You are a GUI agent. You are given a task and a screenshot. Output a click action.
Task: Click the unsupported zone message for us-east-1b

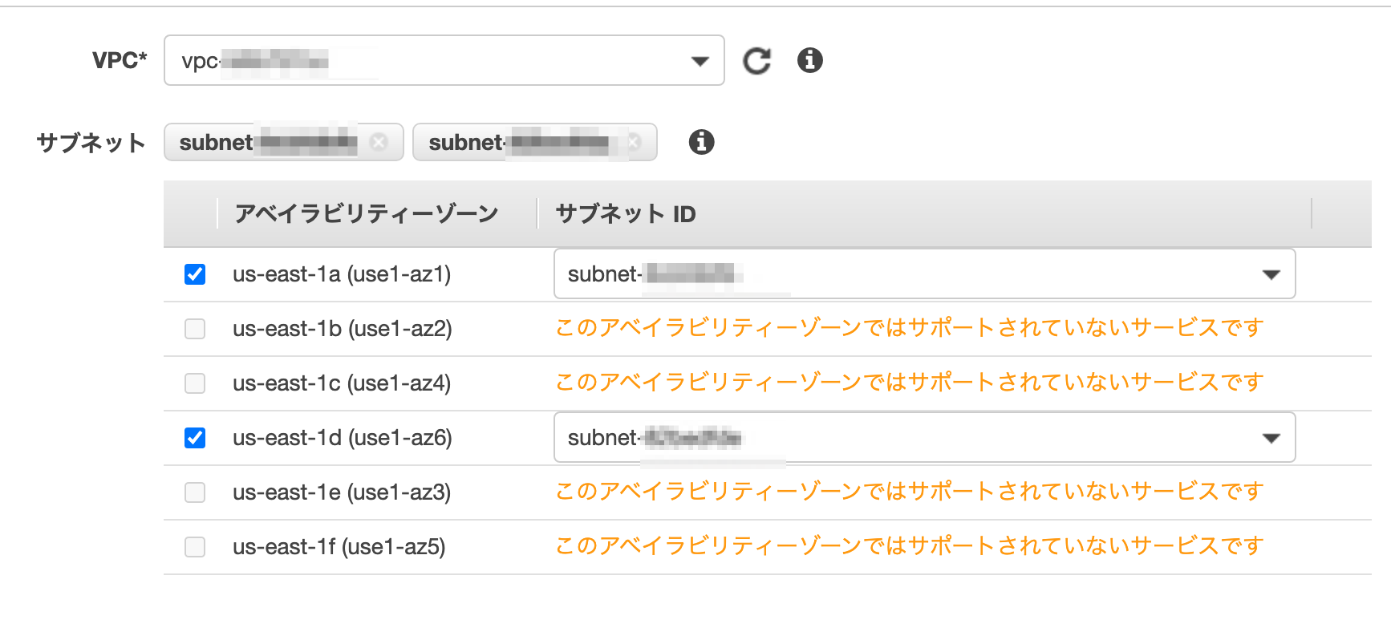click(910, 328)
